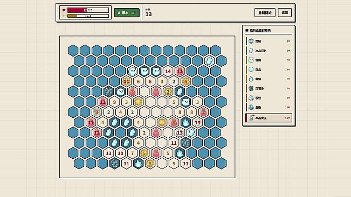Click the faded grey tile numbered 9
Screen dimensions: 351x197
click(x=97, y=112)
